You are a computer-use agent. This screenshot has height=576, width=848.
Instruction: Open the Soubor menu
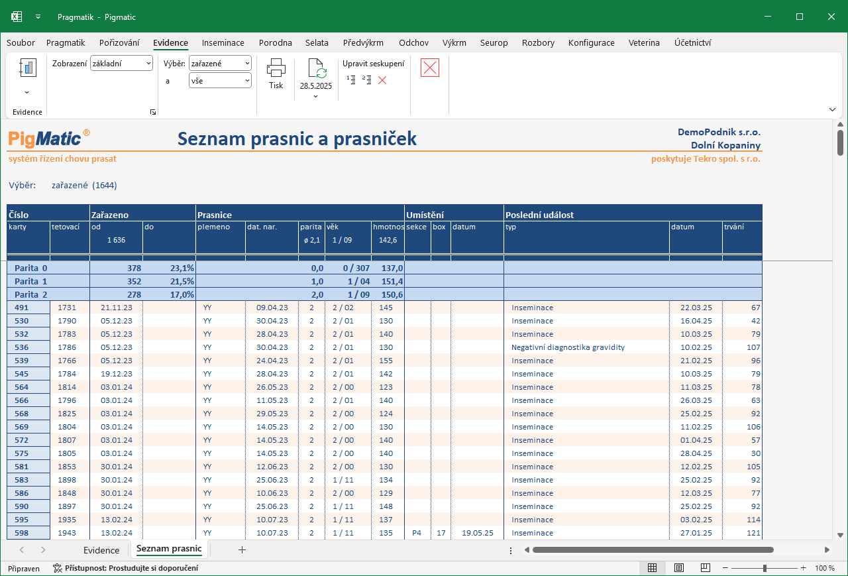tap(21, 42)
